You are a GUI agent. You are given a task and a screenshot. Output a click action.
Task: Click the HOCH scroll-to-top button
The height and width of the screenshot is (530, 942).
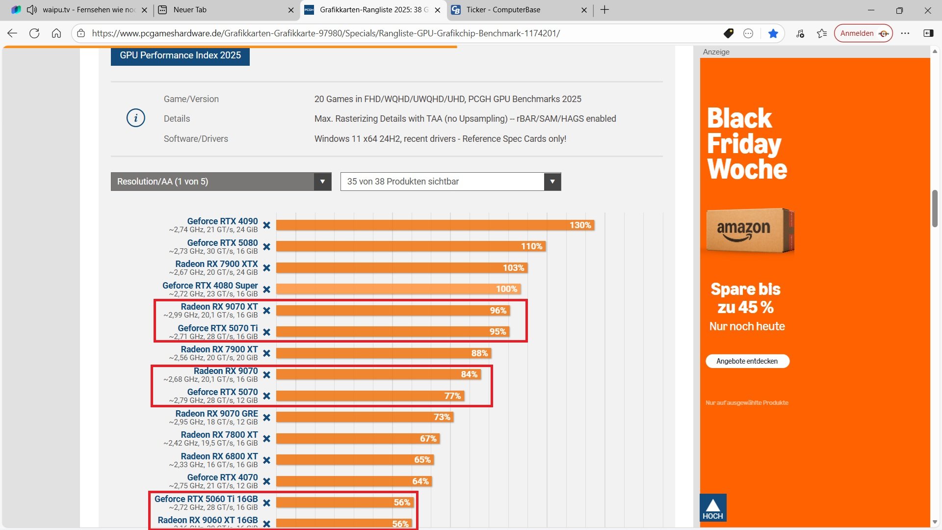pyautogui.click(x=712, y=508)
